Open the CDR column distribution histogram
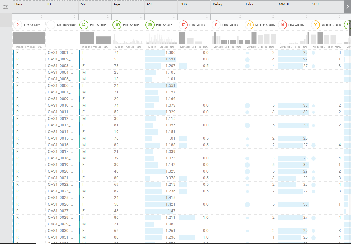This screenshot has width=351, height=244. (194, 38)
